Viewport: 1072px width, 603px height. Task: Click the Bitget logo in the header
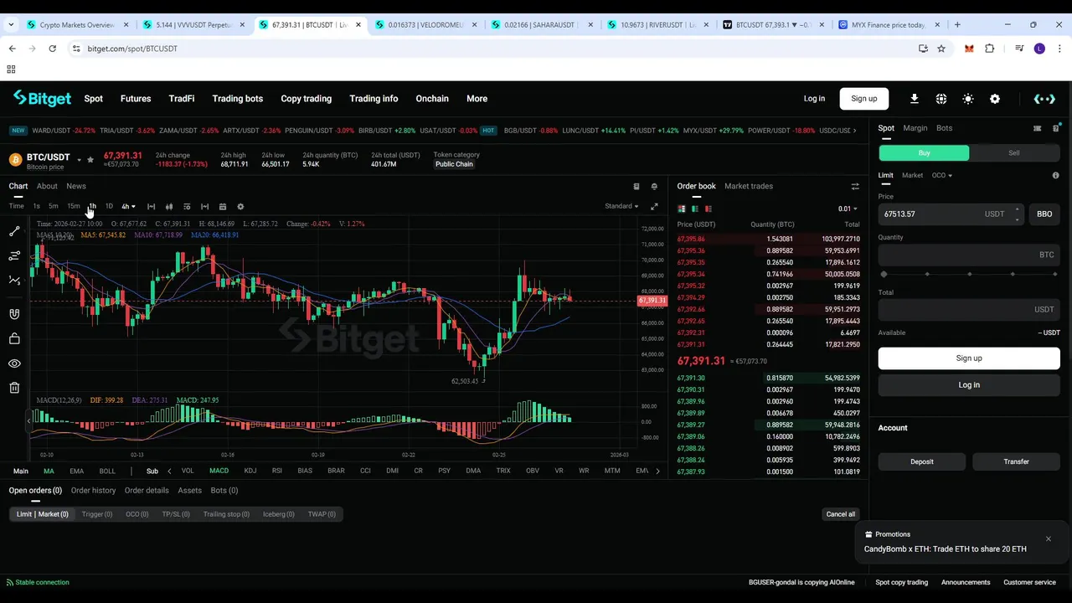42,99
